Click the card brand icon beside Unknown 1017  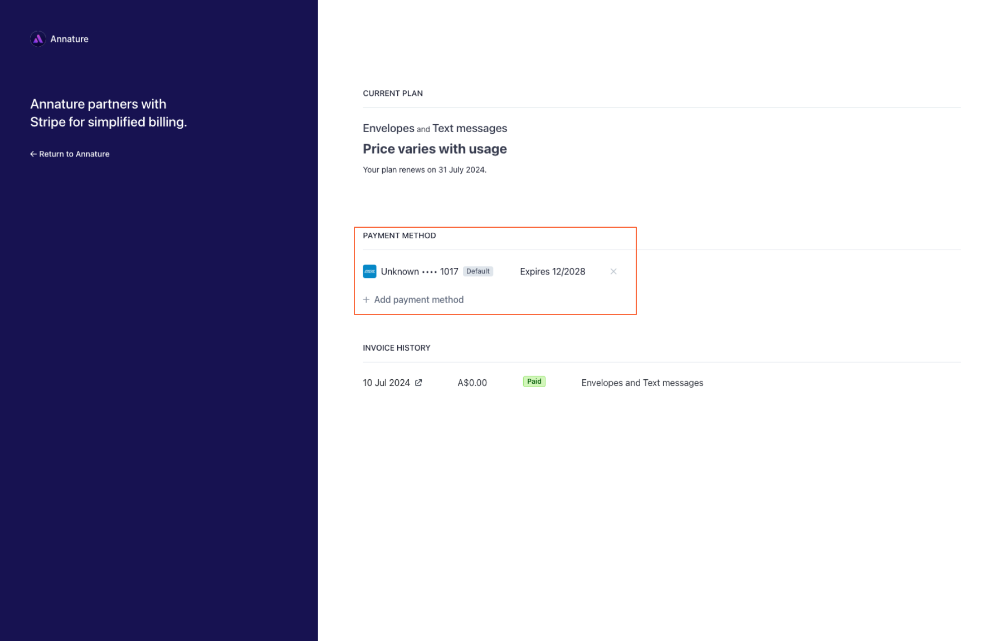(369, 271)
